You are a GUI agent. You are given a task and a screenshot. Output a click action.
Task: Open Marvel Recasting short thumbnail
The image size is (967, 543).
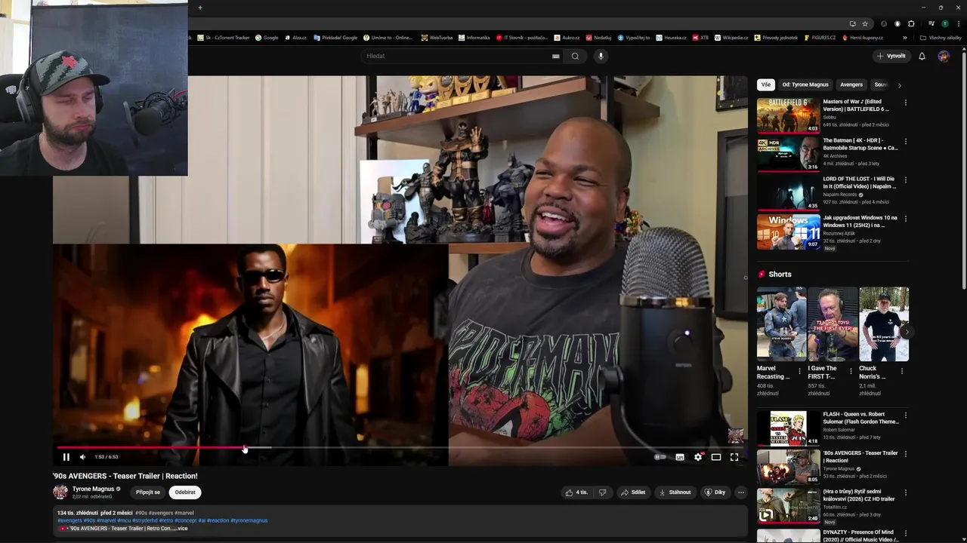[781, 324]
